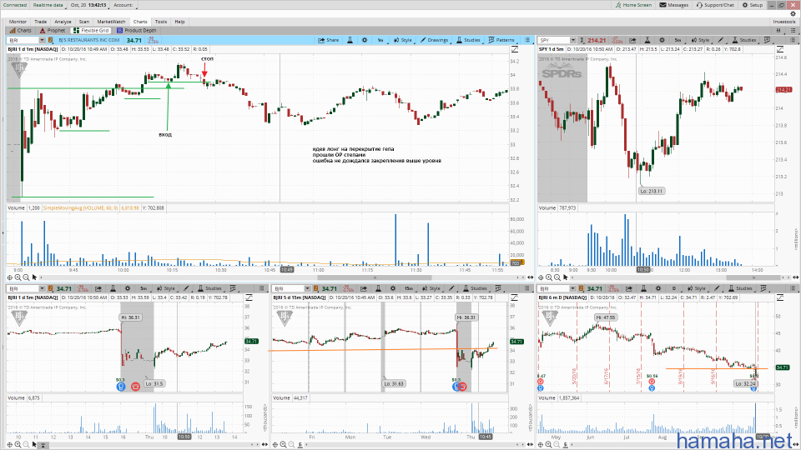Select Flexible Grid sub-tab
The height and width of the screenshot is (450, 801).
[91, 31]
